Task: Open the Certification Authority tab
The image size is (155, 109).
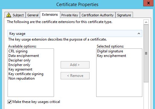Action: coord(97,15)
